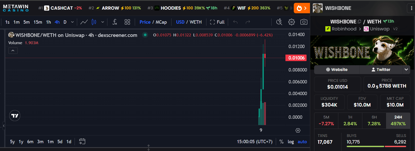The height and width of the screenshot is (151, 415).
Task: Select the D daily interval
Action: tap(65, 22)
